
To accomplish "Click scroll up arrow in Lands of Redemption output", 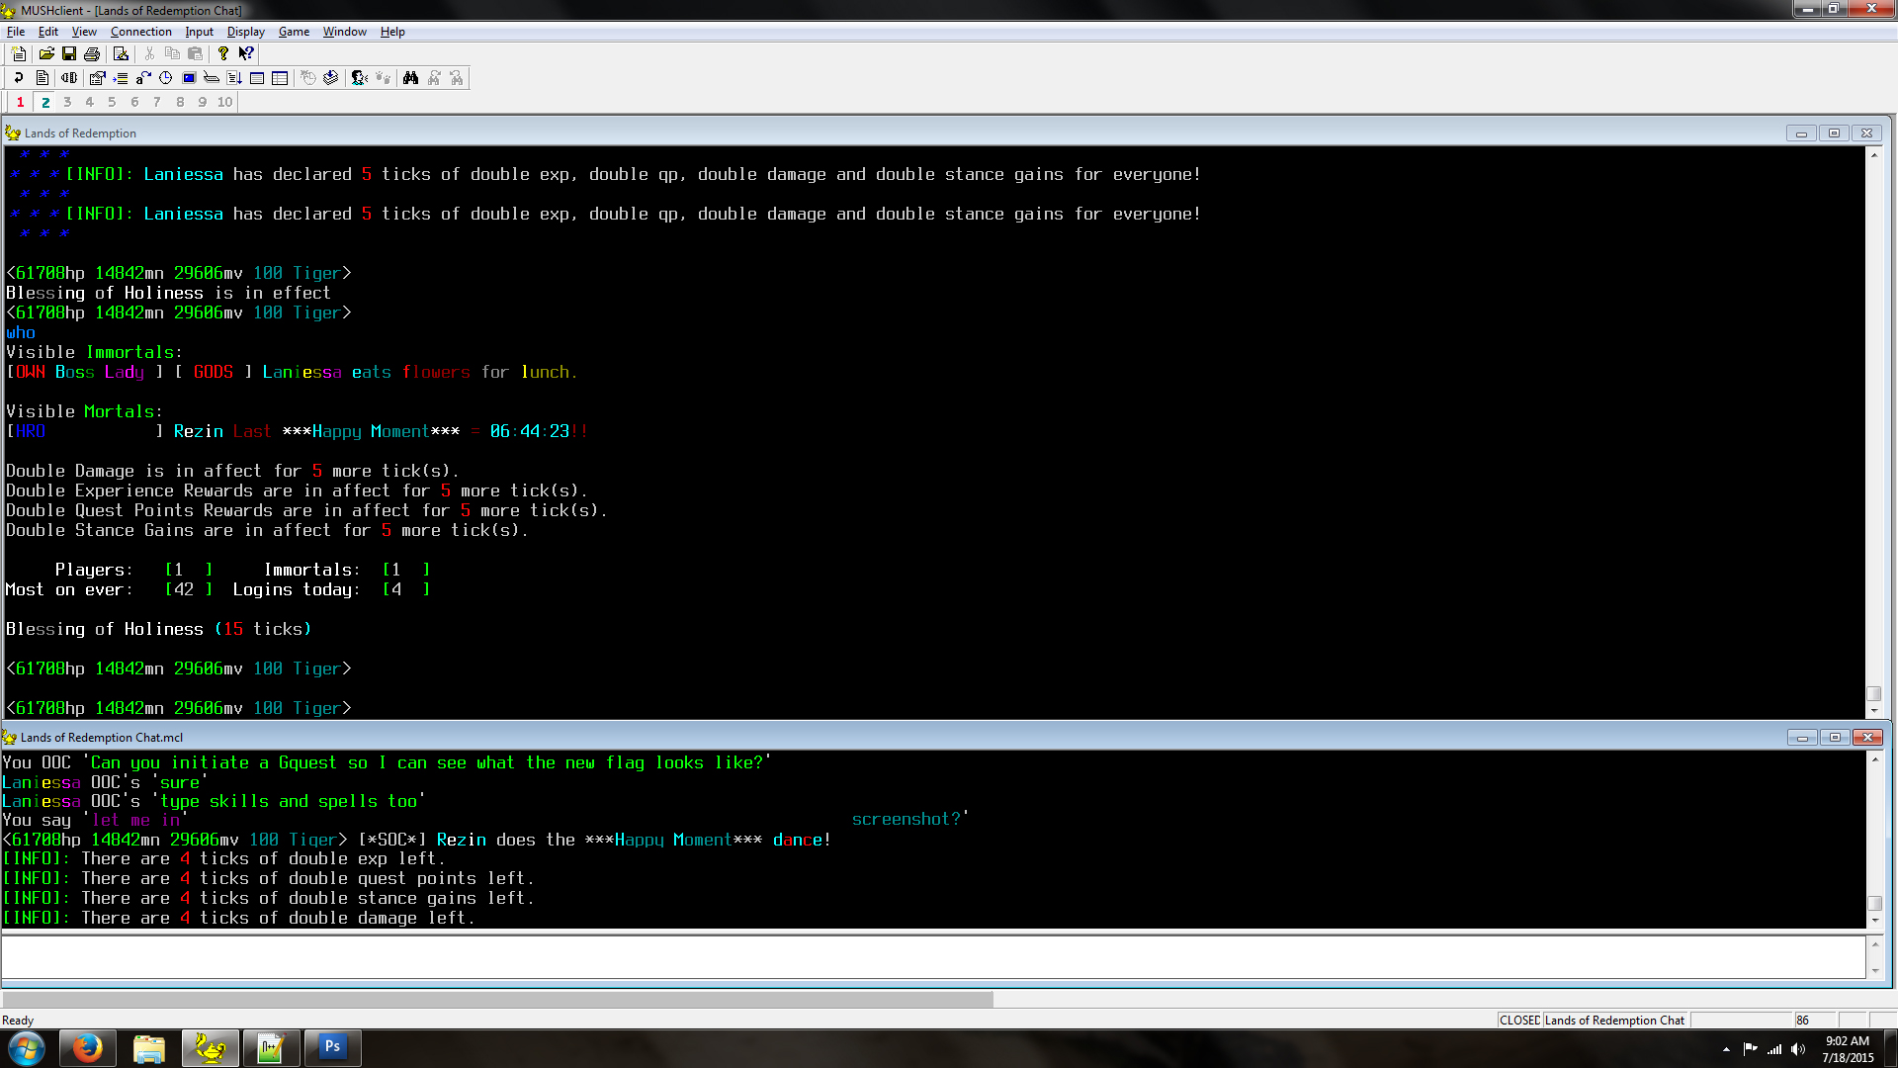I will click(1873, 155).
